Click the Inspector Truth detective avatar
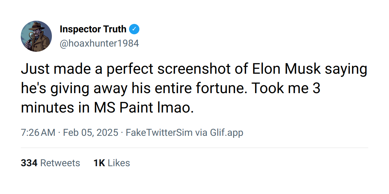 36,36
